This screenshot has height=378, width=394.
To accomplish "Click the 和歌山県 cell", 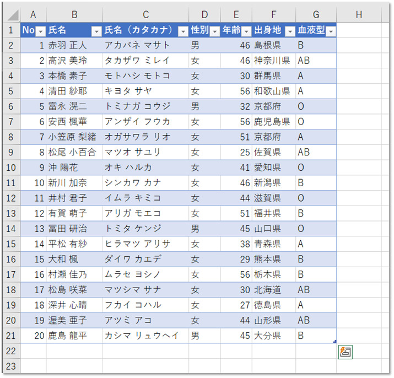I will tap(274, 91).
